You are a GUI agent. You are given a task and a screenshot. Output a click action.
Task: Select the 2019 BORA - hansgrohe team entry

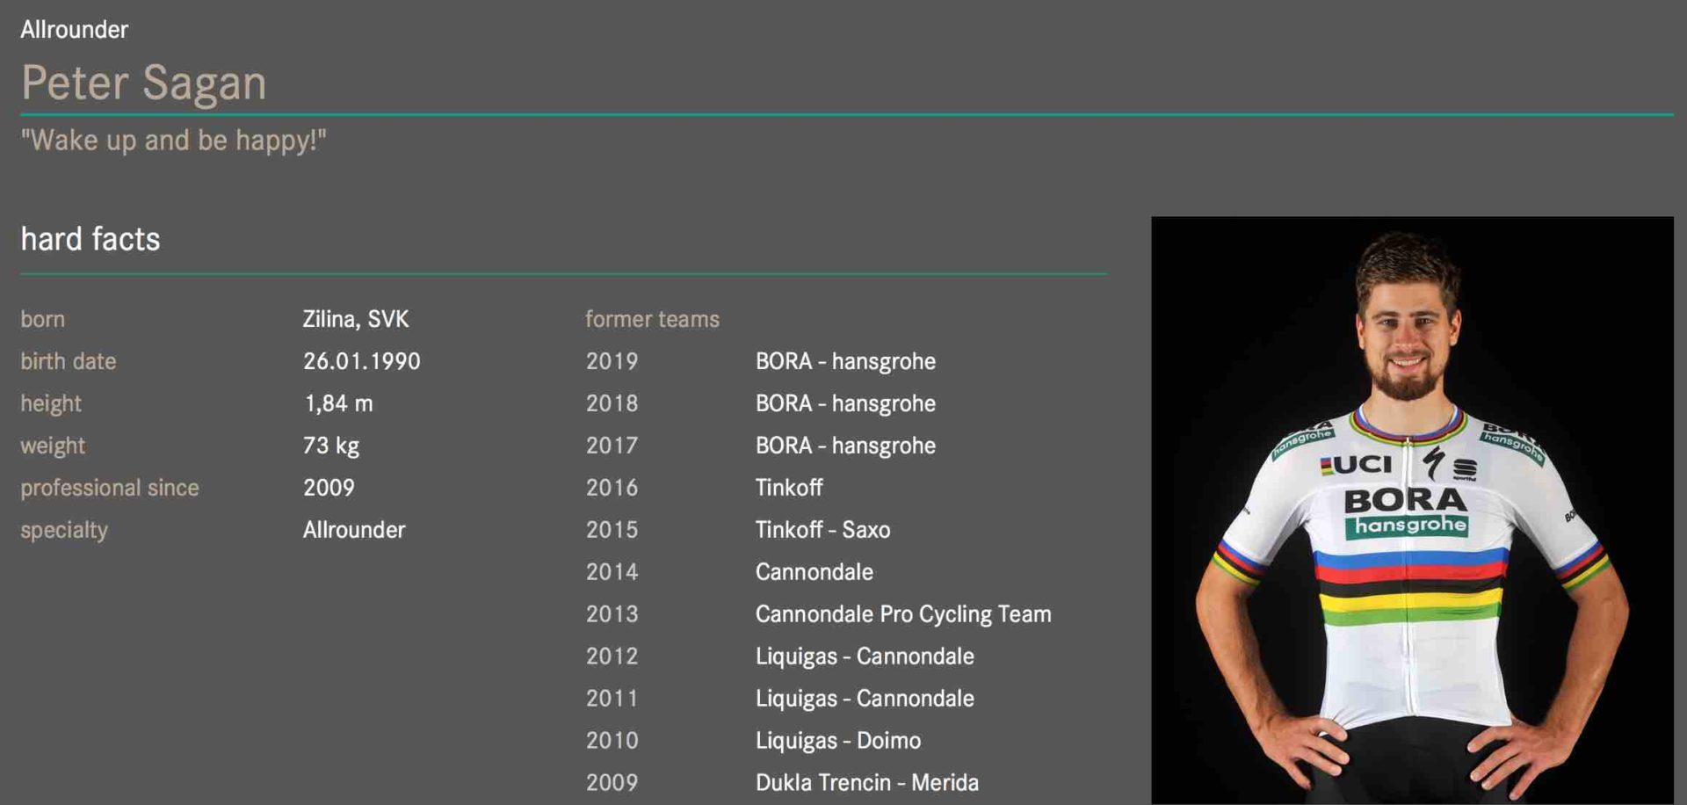844,361
